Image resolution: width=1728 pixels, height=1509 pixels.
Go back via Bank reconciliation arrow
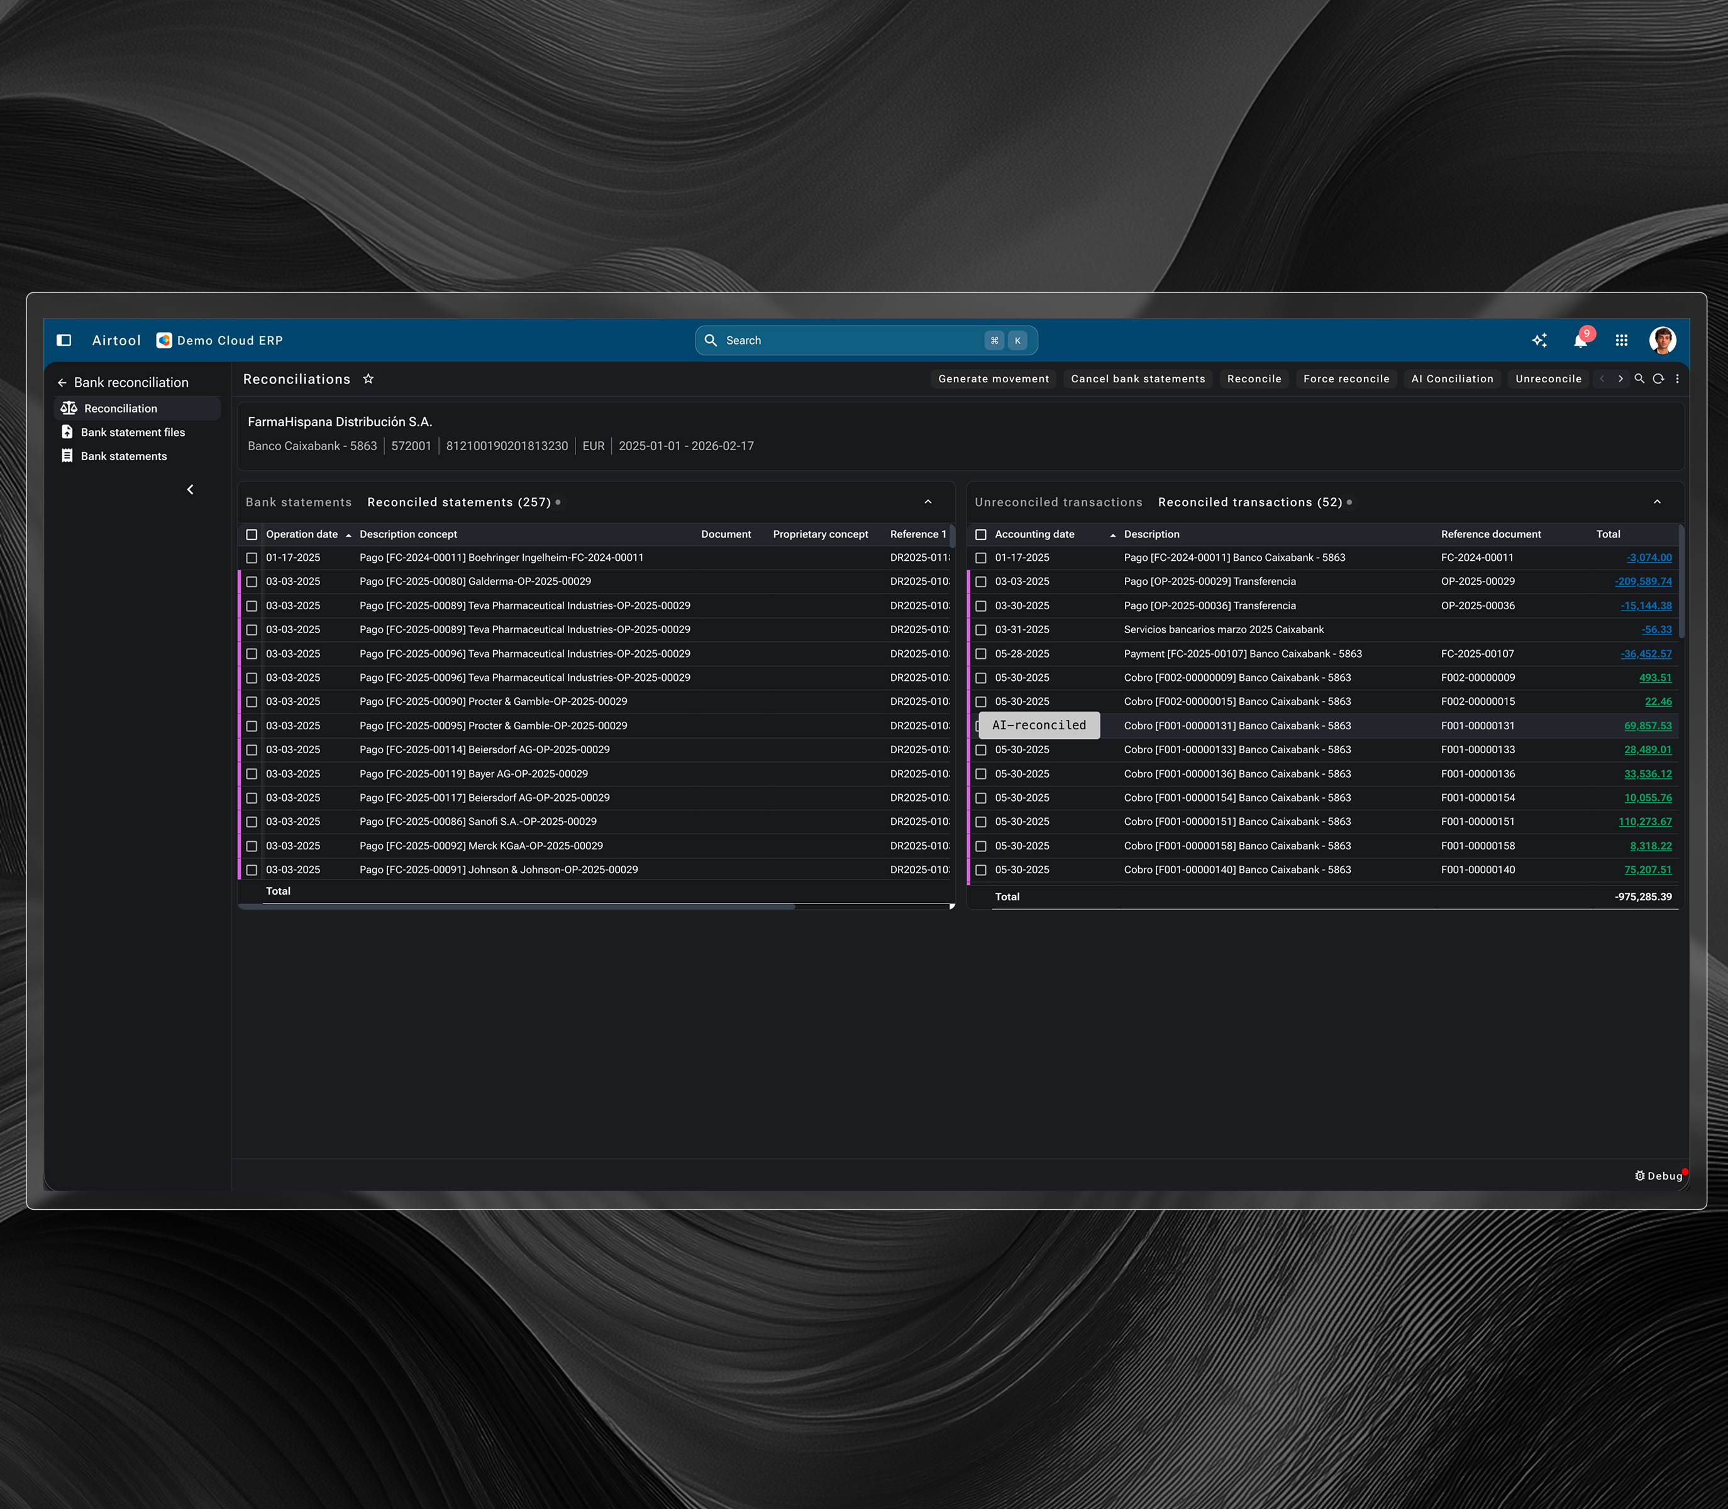[62, 382]
